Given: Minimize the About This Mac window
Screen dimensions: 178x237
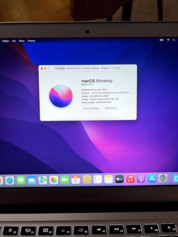Looking at the screenshot, I should click(45, 68).
